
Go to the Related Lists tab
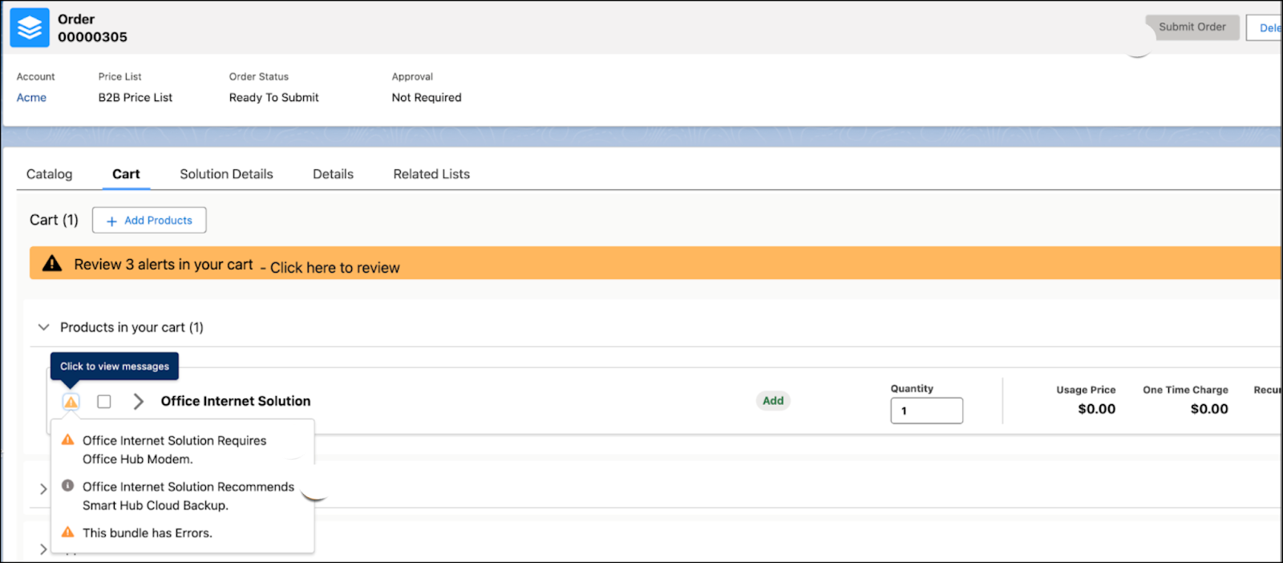(431, 174)
